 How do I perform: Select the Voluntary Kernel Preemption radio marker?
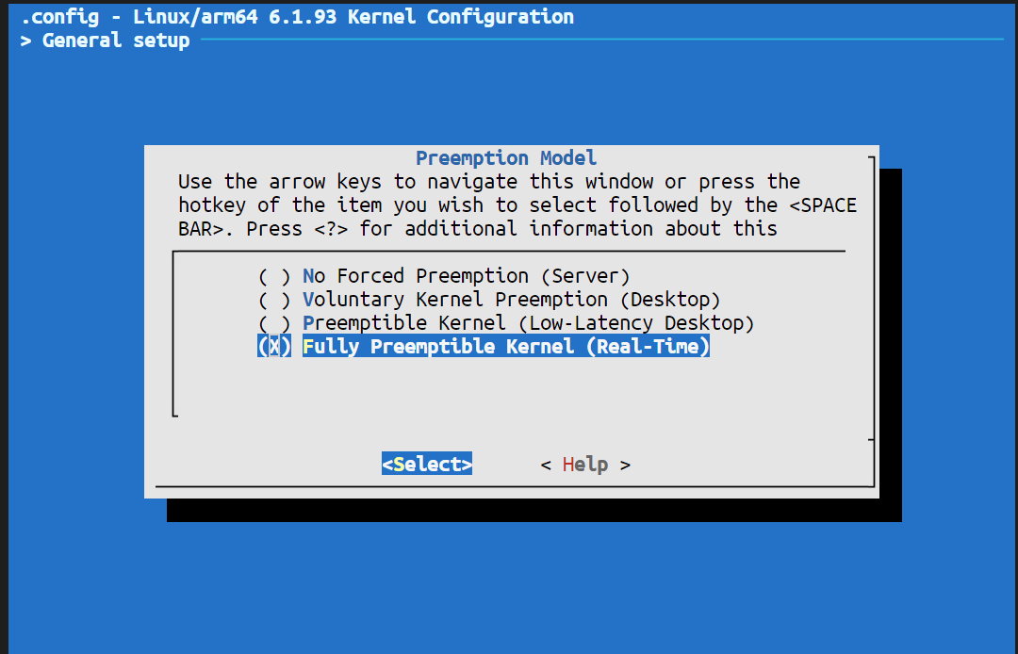[273, 300]
